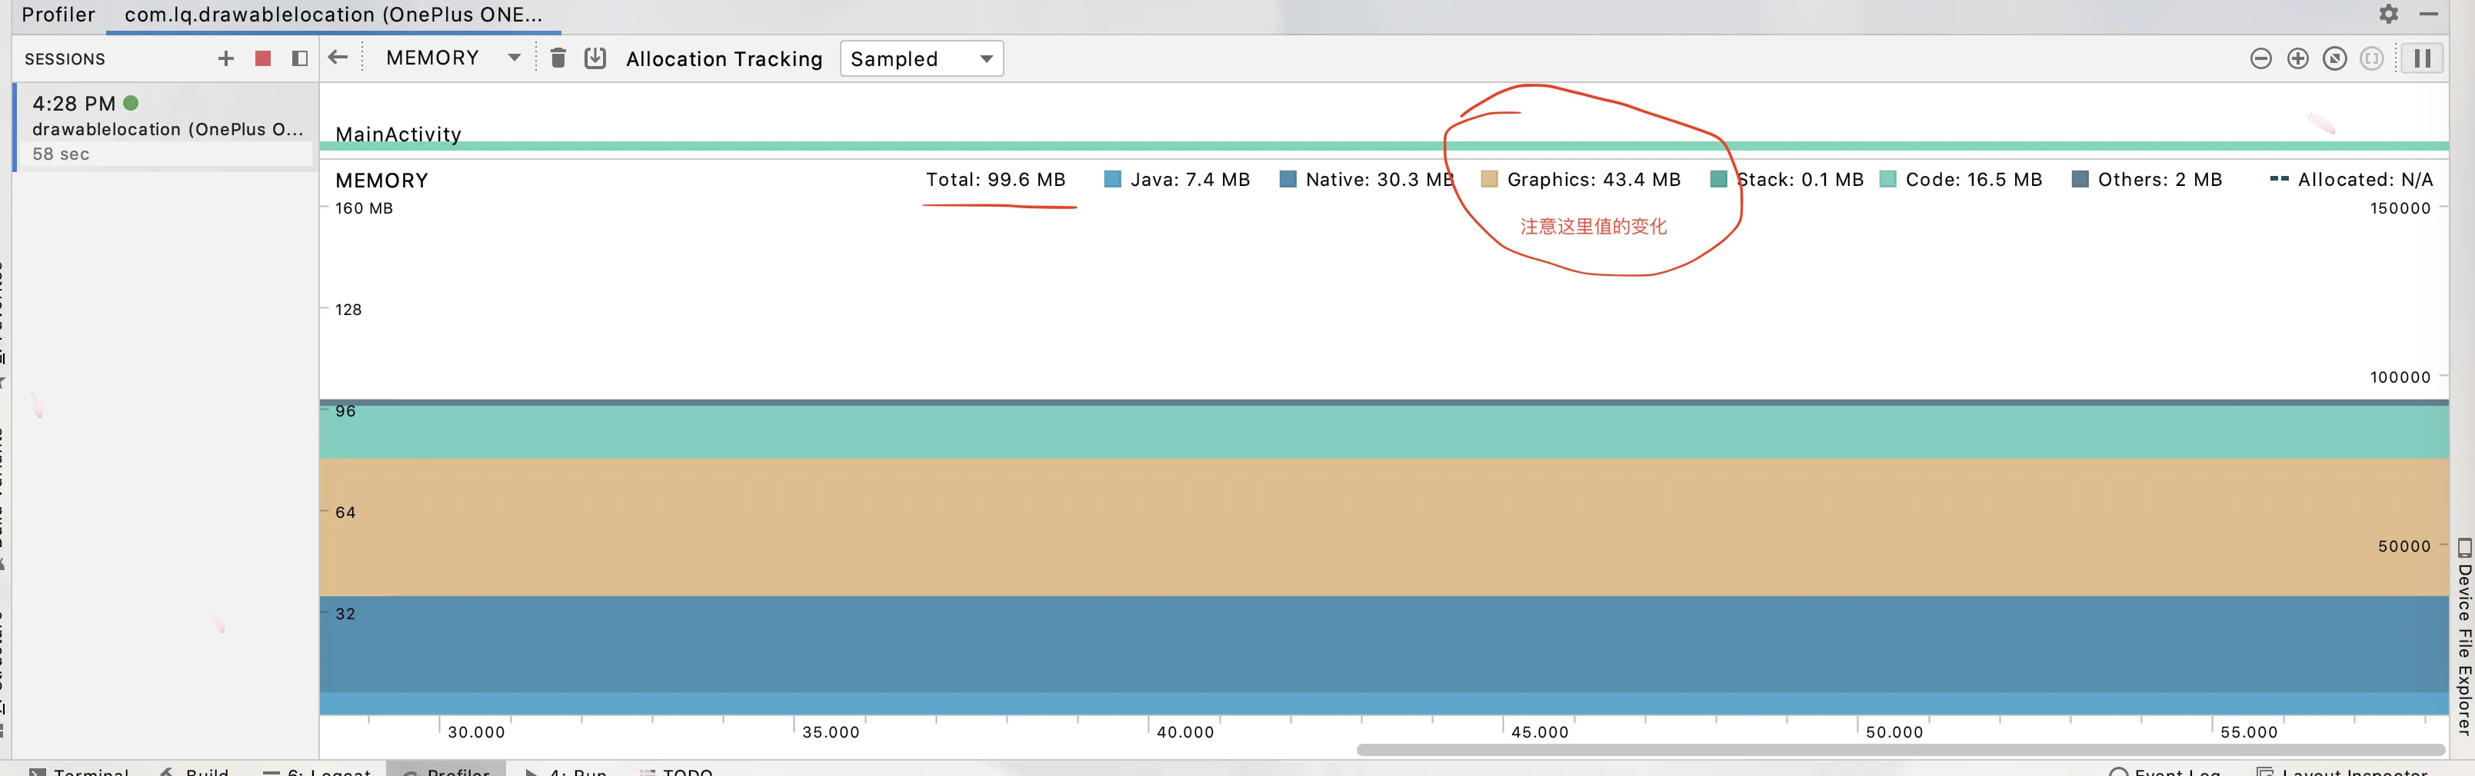The height and width of the screenshot is (776, 2475).
Task: Hide the Profiler tool window
Action: (2428, 13)
